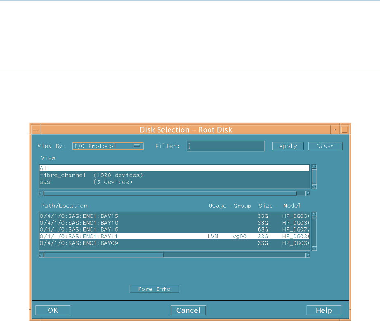Select the disk at ENC1:BAY09
380x321 pixels.
click(174, 243)
